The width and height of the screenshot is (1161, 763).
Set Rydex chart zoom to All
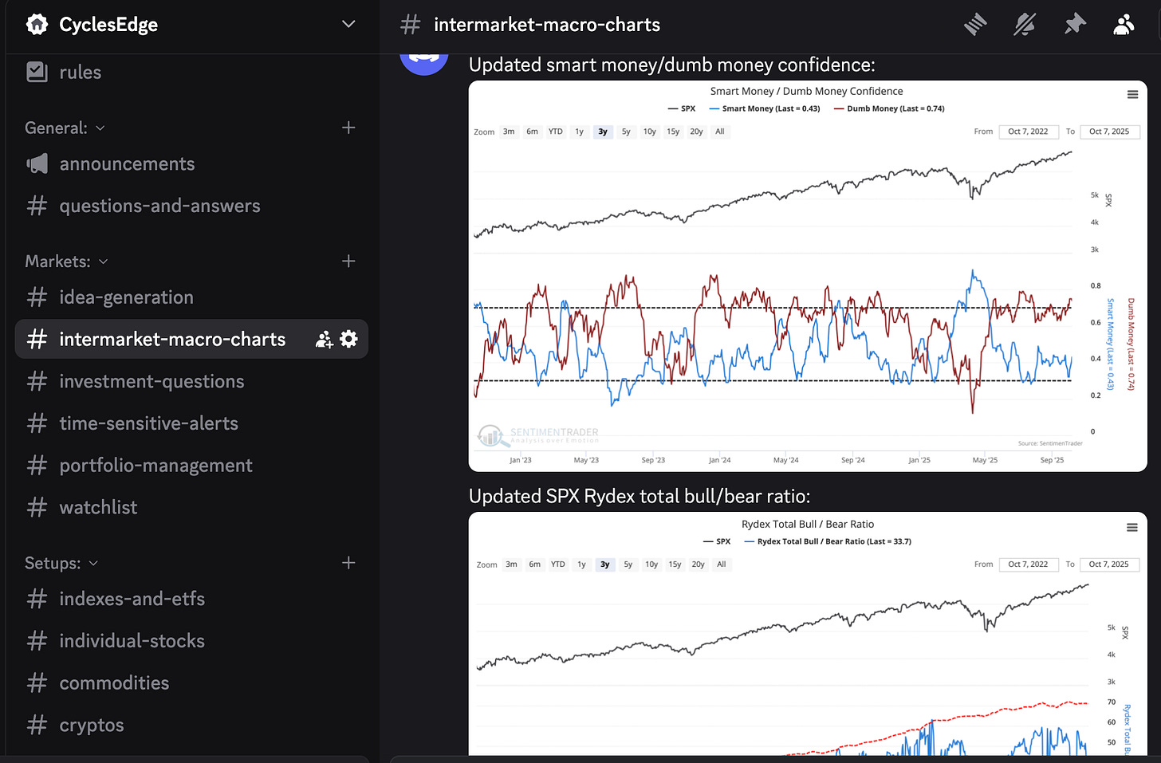point(722,564)
